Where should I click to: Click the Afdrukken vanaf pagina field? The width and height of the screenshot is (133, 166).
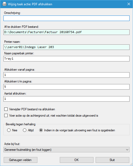tap(66, 75)
